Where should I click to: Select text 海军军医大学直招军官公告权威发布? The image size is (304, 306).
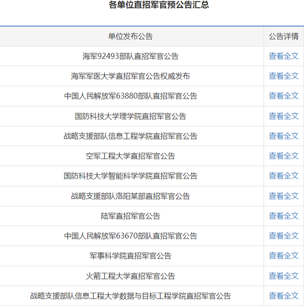click(131, 76)
